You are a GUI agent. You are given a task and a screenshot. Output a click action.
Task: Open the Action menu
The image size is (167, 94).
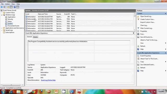tap(8, 4)
